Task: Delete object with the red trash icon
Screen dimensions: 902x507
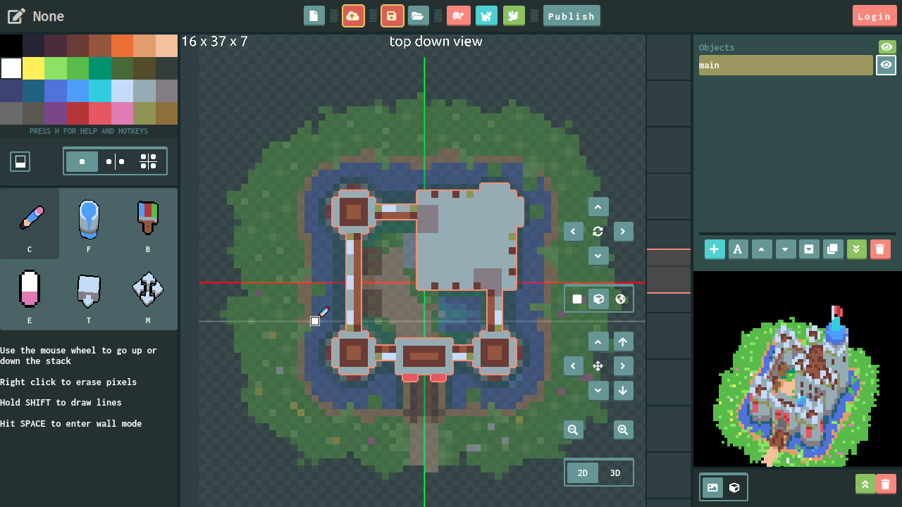Action: tap(879, 249)
